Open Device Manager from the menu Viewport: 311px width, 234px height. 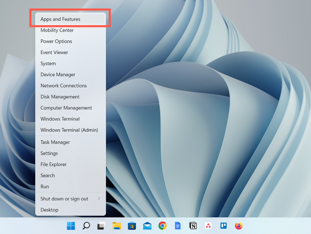[58, 75]
